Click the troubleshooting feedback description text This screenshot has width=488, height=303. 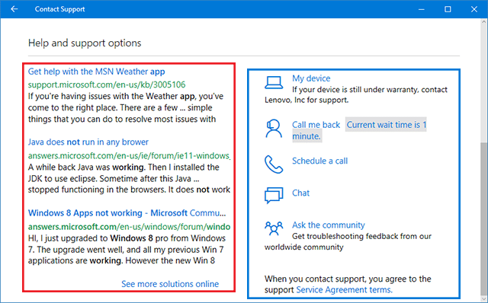[348, 242]
